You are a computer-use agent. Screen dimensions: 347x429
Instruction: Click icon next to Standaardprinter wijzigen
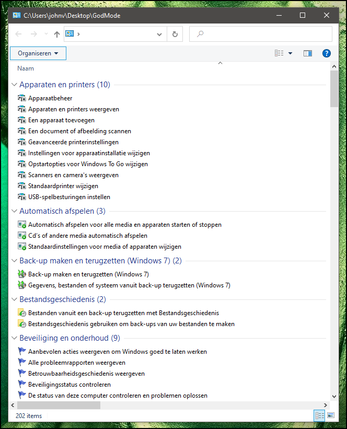click(21, 186)
